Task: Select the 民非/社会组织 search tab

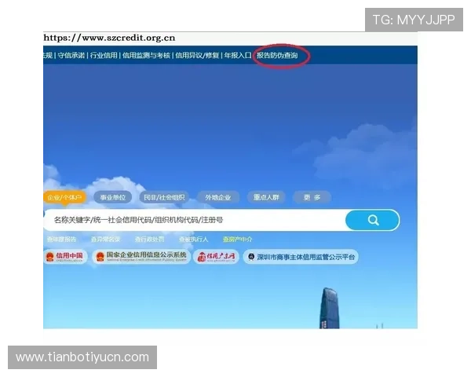Action: pyautogui.click(x=164, y=197)
